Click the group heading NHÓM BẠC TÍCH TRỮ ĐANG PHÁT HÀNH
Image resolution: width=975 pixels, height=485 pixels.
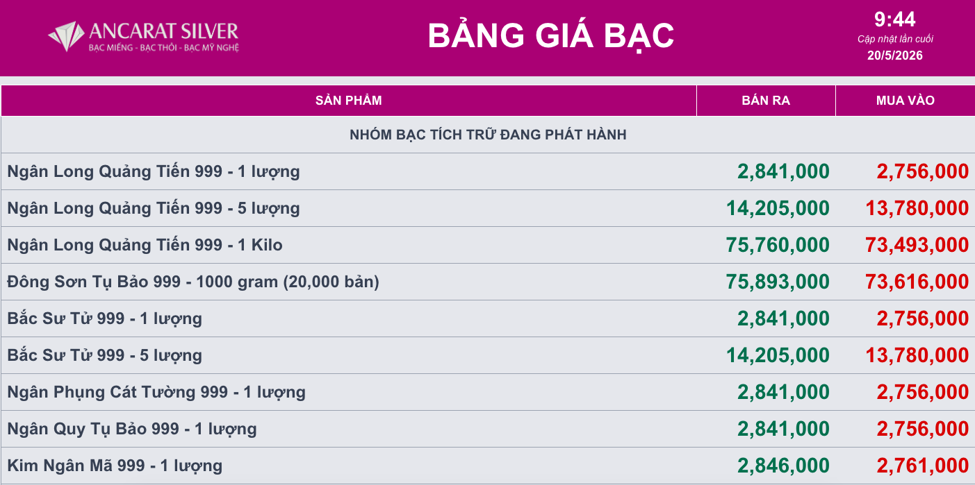coord(488,135)
